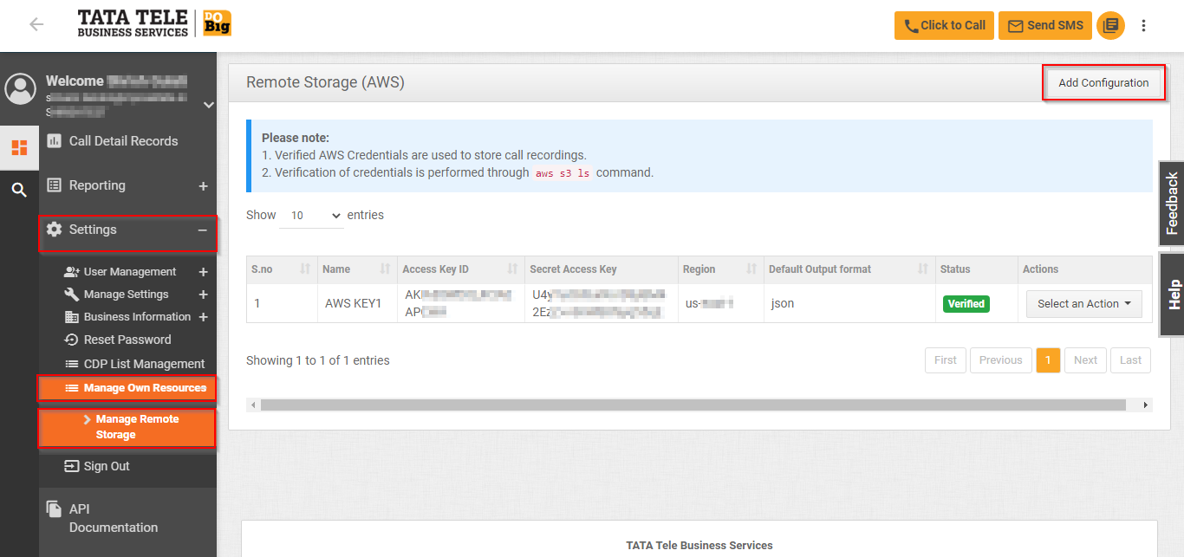Click the Previous pagination button
1184x557 pixels.
point(1001,360)
